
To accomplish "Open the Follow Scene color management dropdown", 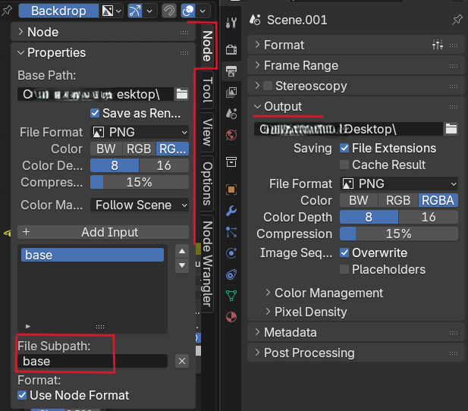I will [x=140, y=205].
